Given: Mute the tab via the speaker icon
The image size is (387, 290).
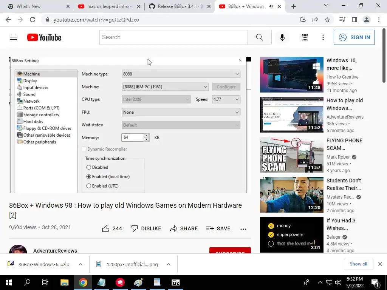Looking at the screenshot, I should tap(271, 6).
